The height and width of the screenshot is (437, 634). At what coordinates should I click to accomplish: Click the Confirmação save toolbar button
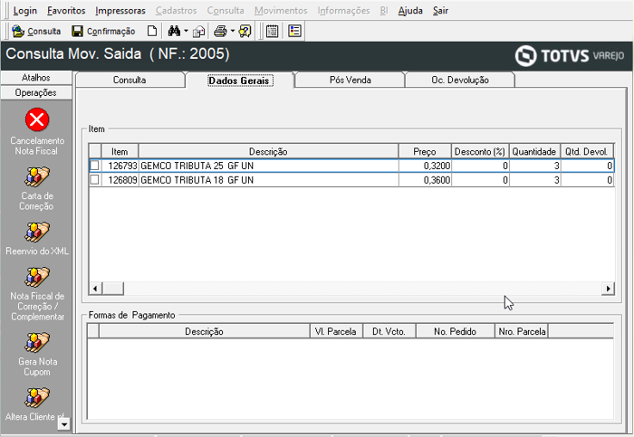tap(103, 31)
